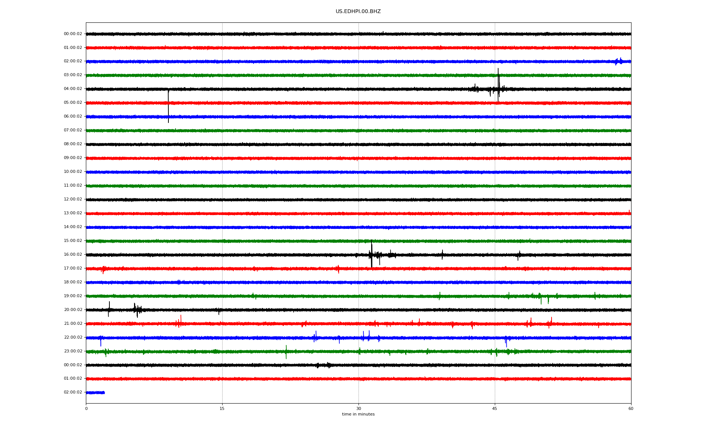Click the 03:00:02 time label
The image size is (717, 448).
coord(73,75)
